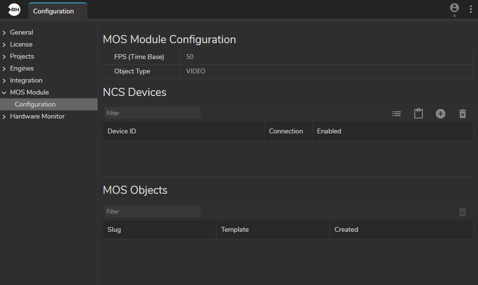Add a new NCS device
Viewport: 478px width, 285px height.
[441, 114]
